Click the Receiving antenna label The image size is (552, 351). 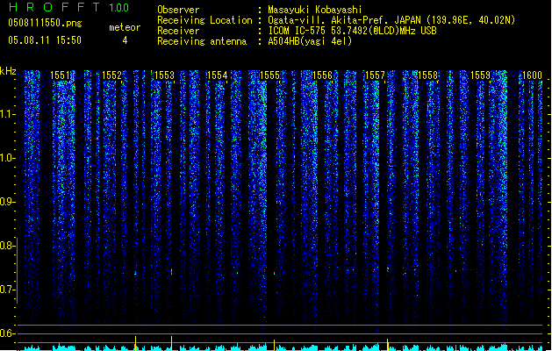tap(202, 41)
